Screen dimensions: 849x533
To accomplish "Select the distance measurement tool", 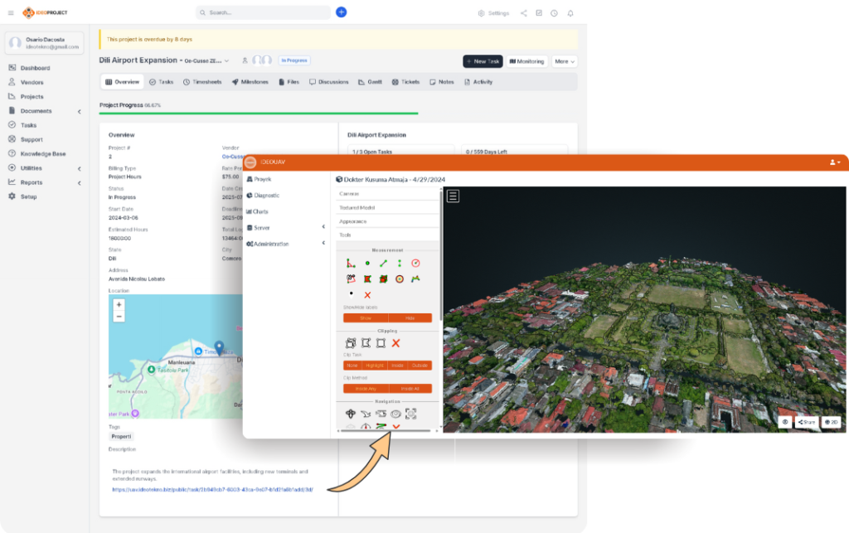I will click(x=383, y=264).
